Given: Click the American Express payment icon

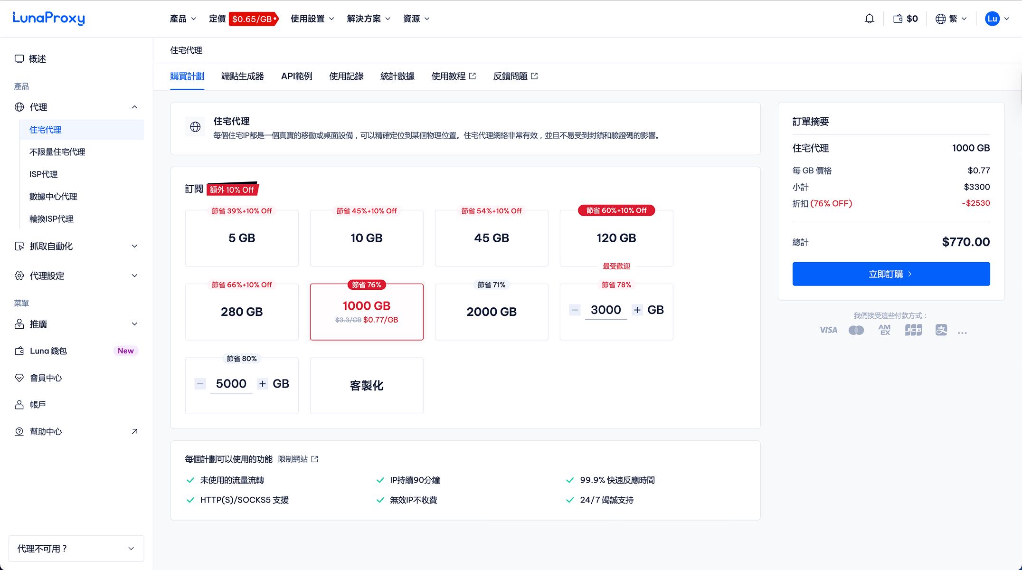Looking at the screenshot, I should [884, 330].
